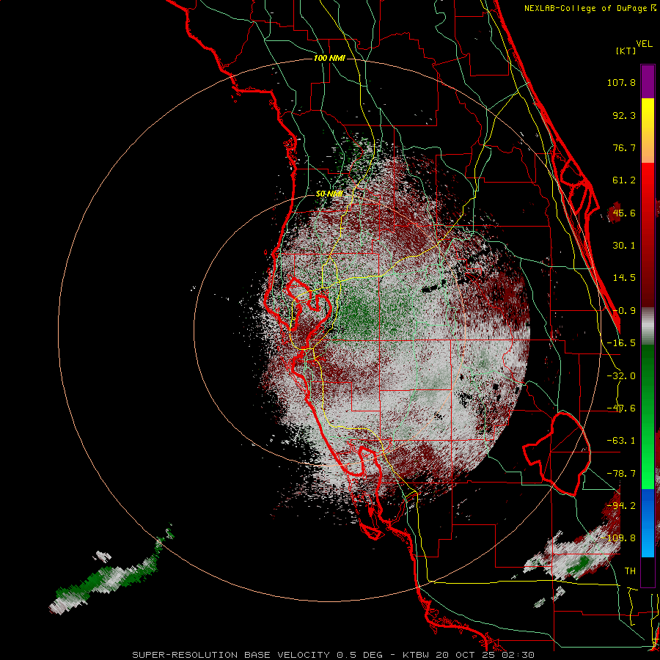Click the -32.0 value on velocity scale
Viewport: 660px width, 660px height.
(x=621, y=376)
